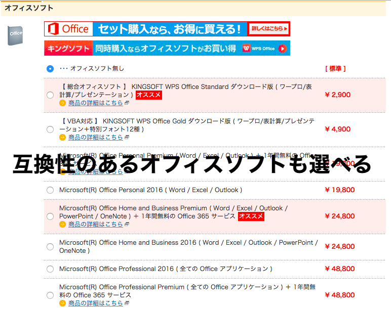Select Office Home and Business Premium radio button
Image resolution: width=391 pixels, height=309 pixels.
tap(50, 216)
